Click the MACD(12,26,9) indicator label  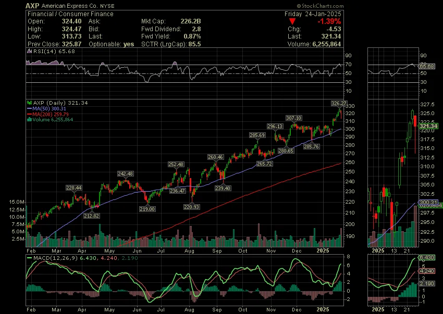55,258
